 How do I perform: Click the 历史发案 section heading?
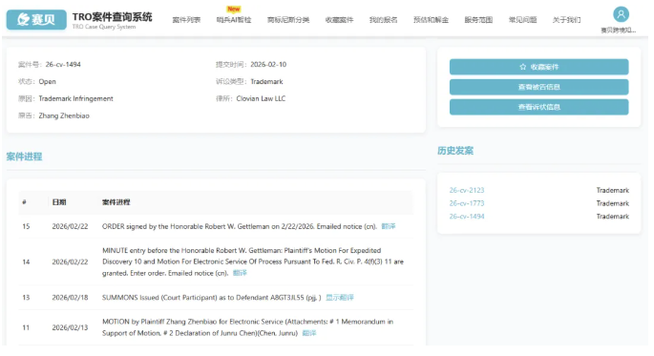(x=455, y=151)
